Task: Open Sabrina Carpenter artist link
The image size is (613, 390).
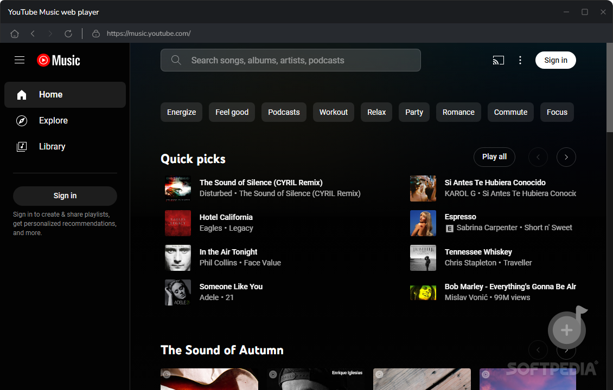Action: pyautogui.click(x=487, y=227)
